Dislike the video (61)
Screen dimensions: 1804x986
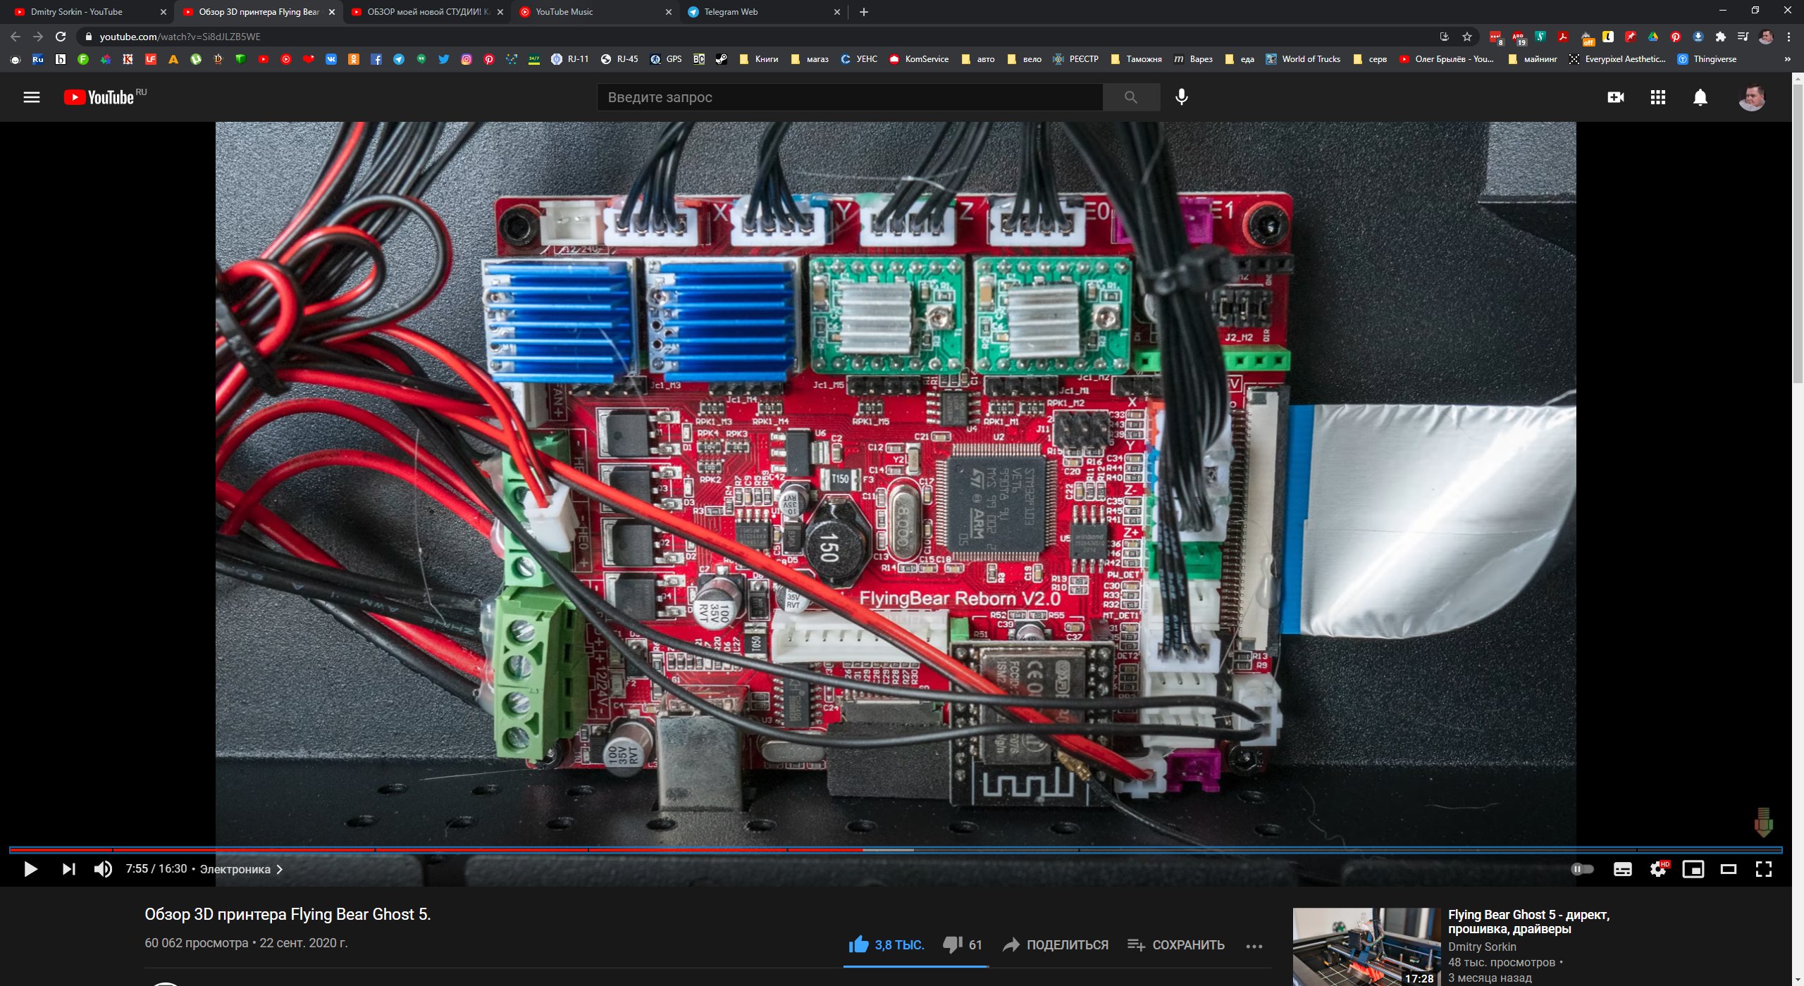click(x=963, y=944)
